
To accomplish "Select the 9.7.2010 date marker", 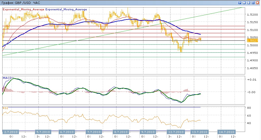I will point(148,132).
